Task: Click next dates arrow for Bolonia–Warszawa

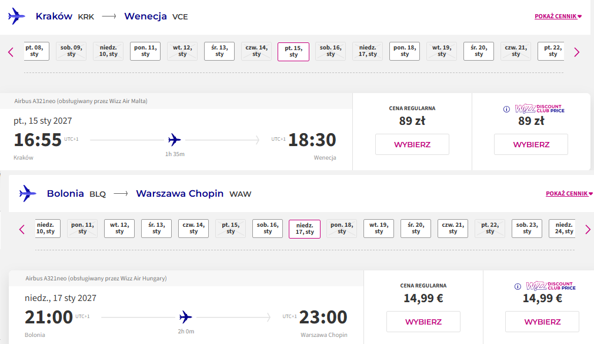Action: pyautogui.click(x=588, y=229)
